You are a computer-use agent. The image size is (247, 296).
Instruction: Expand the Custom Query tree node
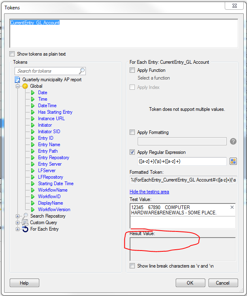[17, 223]
